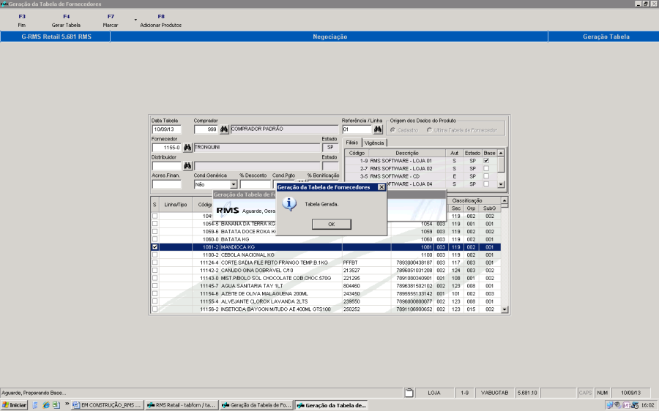Click the Referência / Linha binoculars icon
This screenshot has width=659, height=411.
click(x=378, y=129)
